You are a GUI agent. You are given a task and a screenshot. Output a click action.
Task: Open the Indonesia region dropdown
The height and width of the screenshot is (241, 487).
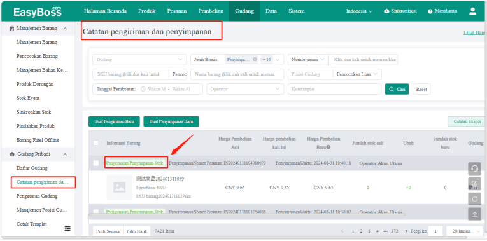coord(359,11)
